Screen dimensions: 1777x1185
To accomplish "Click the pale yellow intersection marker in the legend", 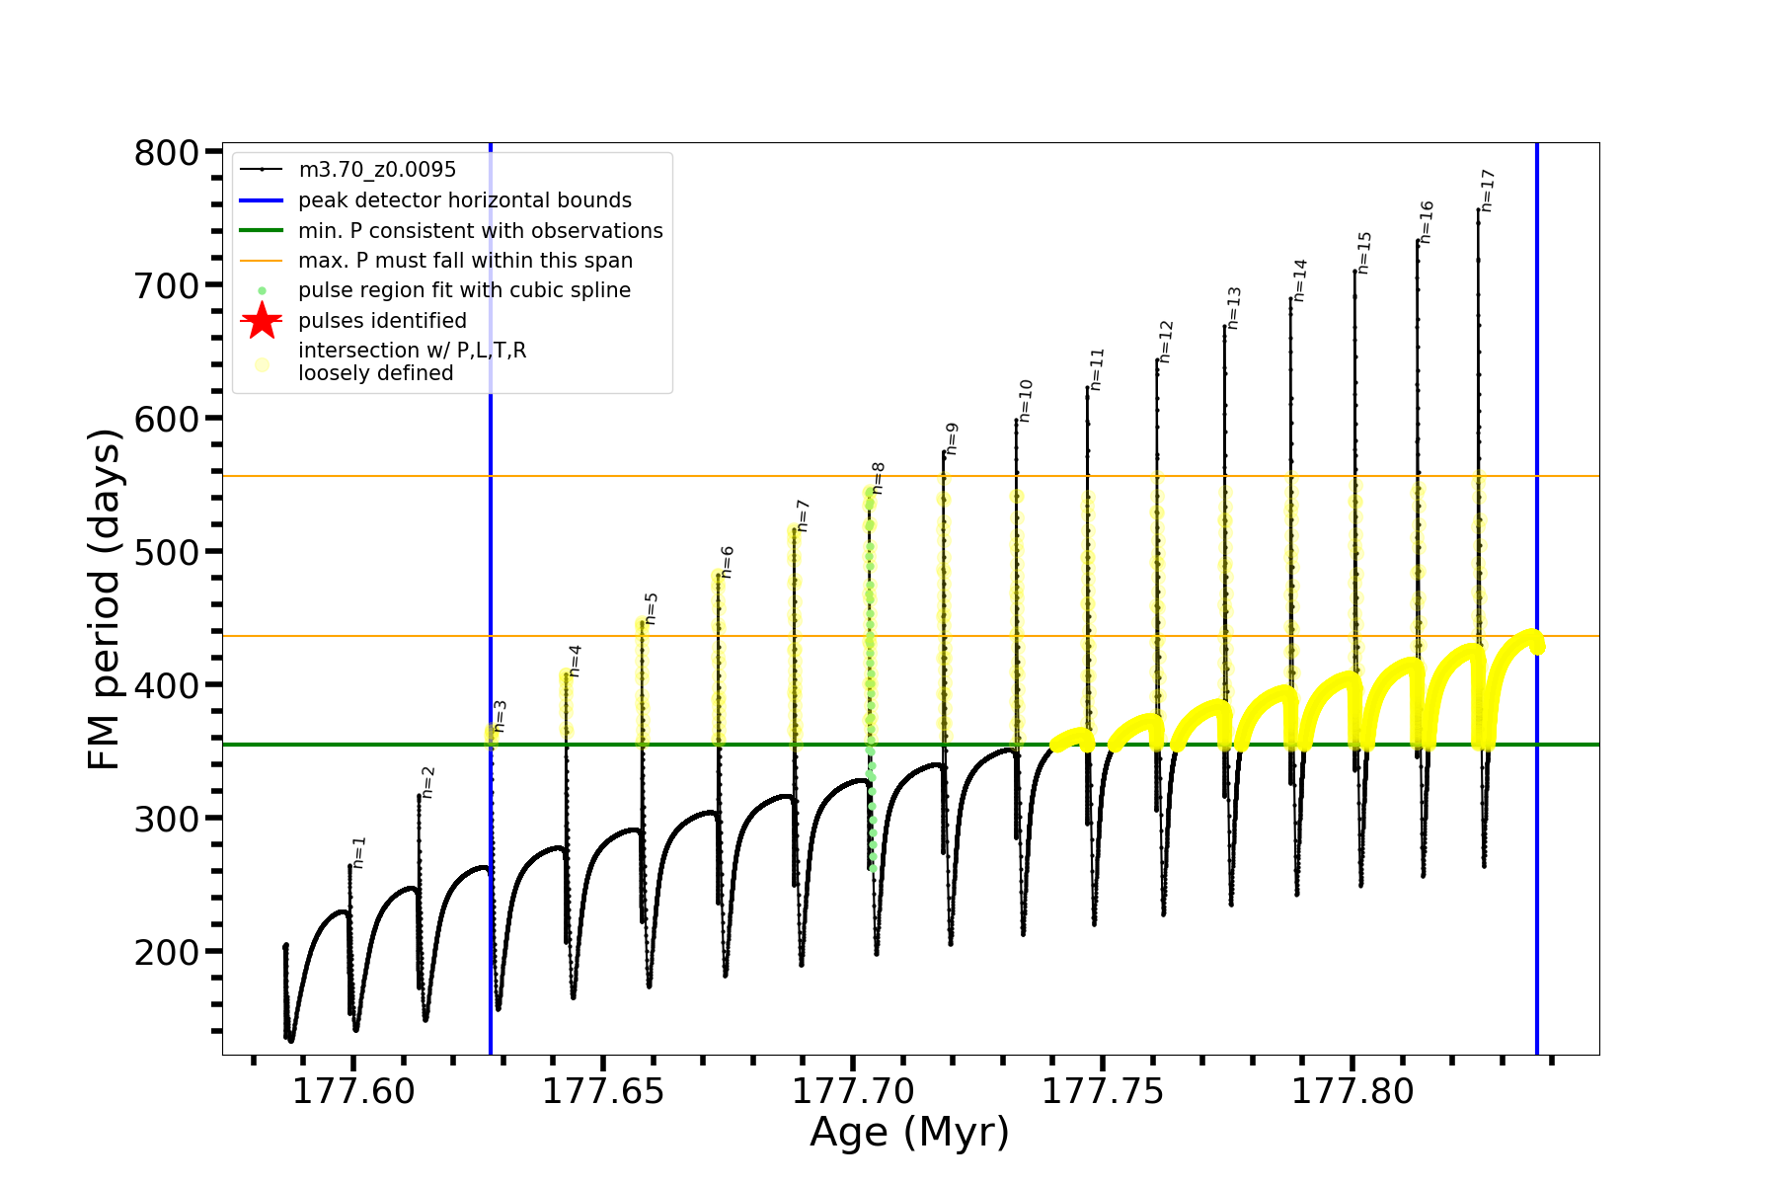I will pyautogui.click(x=262, y=364).
